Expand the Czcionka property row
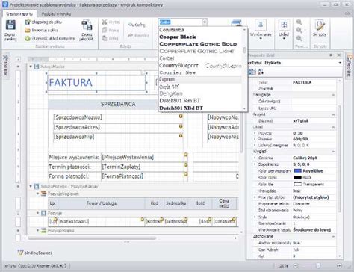The height and width of the screenshot is (272, 354). tap(255, 158)
